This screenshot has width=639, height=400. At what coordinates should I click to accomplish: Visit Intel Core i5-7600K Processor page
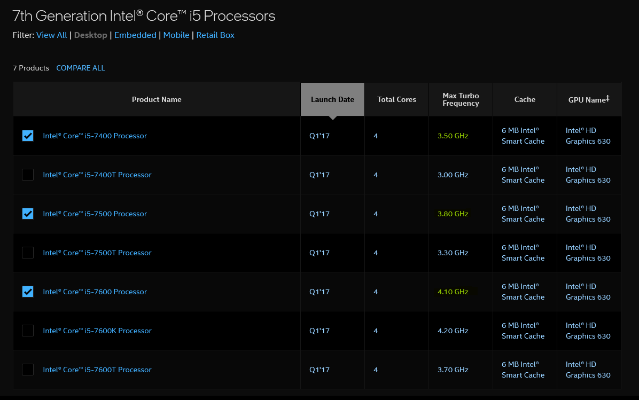97,331
